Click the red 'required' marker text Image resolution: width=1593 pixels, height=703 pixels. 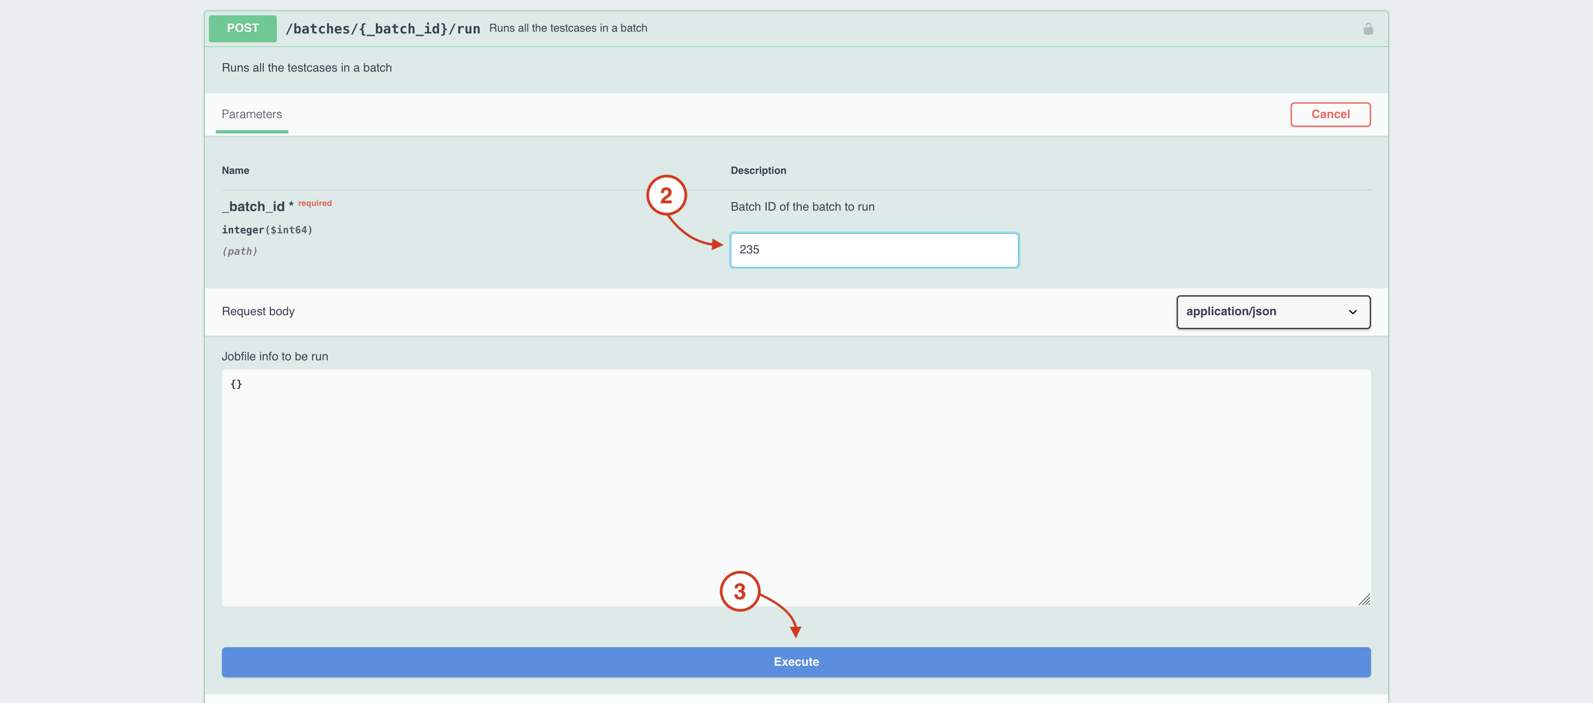point(315,203)
